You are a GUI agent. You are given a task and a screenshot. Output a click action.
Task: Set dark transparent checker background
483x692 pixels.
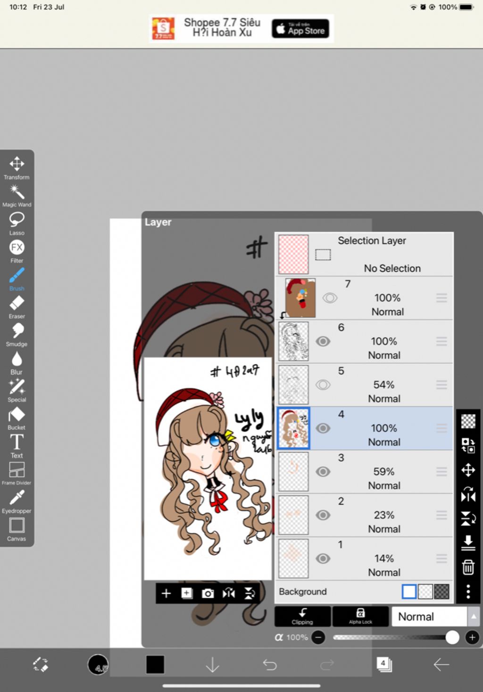[441, 592]
